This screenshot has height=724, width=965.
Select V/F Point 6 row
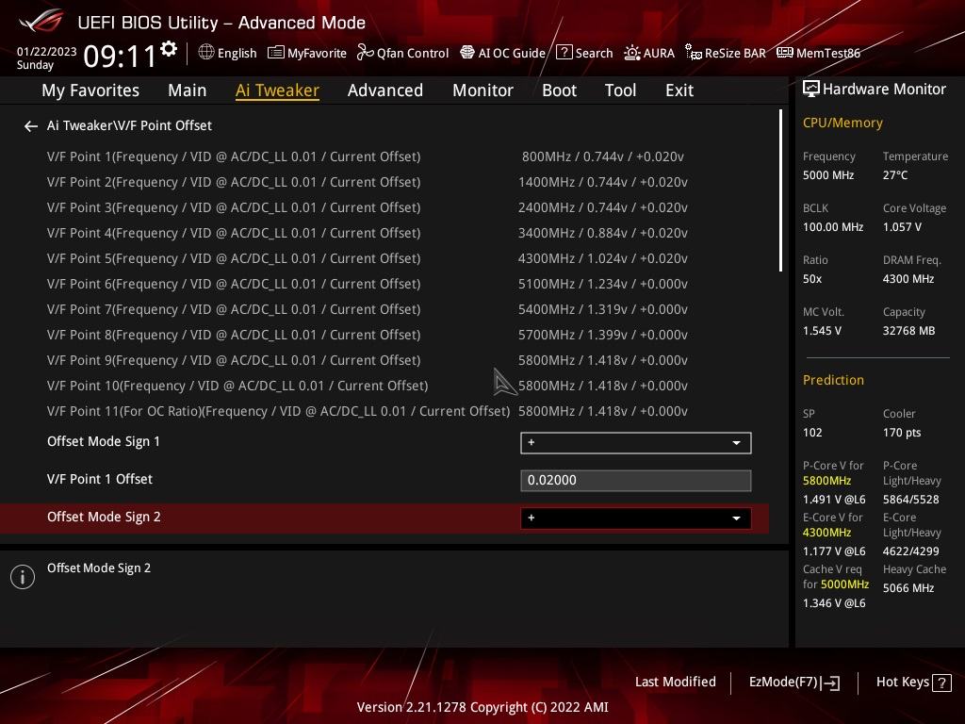click(384, 284)
